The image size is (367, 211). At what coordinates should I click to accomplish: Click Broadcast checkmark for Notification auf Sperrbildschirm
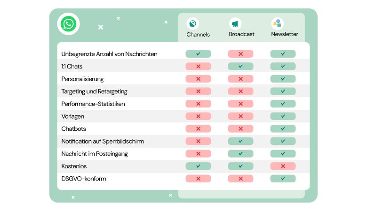tap(240, 141)
